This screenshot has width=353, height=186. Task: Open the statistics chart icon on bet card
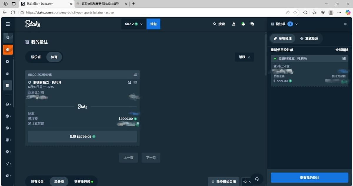click(x=129, y=82)
